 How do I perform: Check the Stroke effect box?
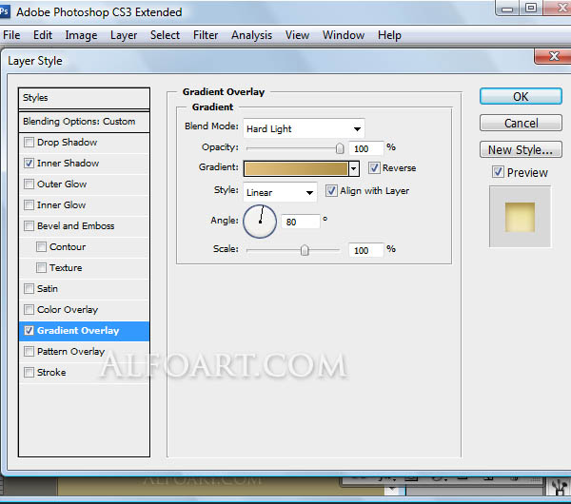(29, 372)
